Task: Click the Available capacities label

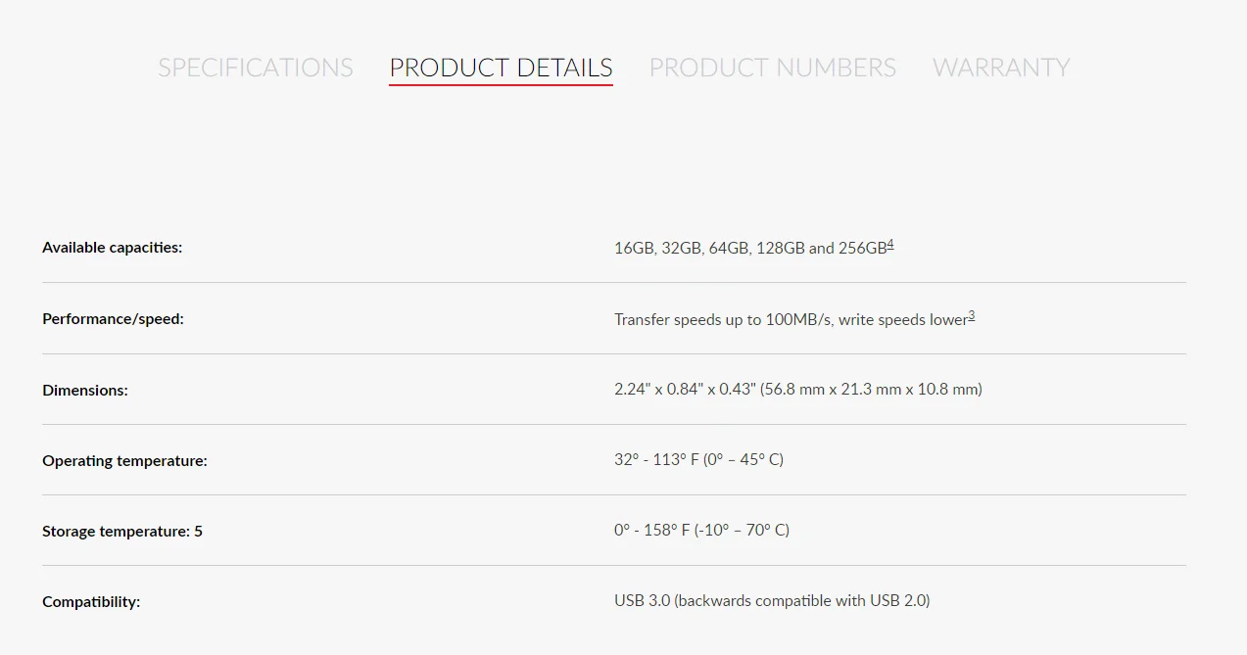Action: (112, 248)
